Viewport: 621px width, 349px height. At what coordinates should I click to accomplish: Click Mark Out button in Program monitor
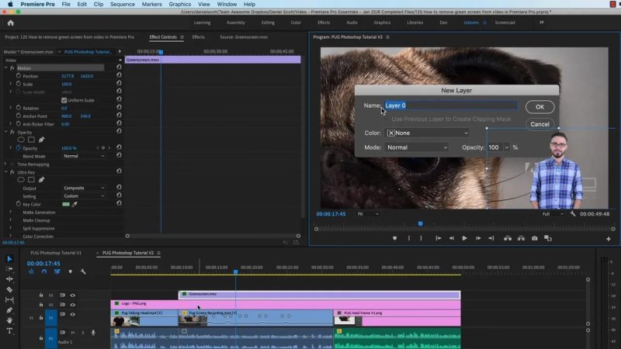coord(421,238)
